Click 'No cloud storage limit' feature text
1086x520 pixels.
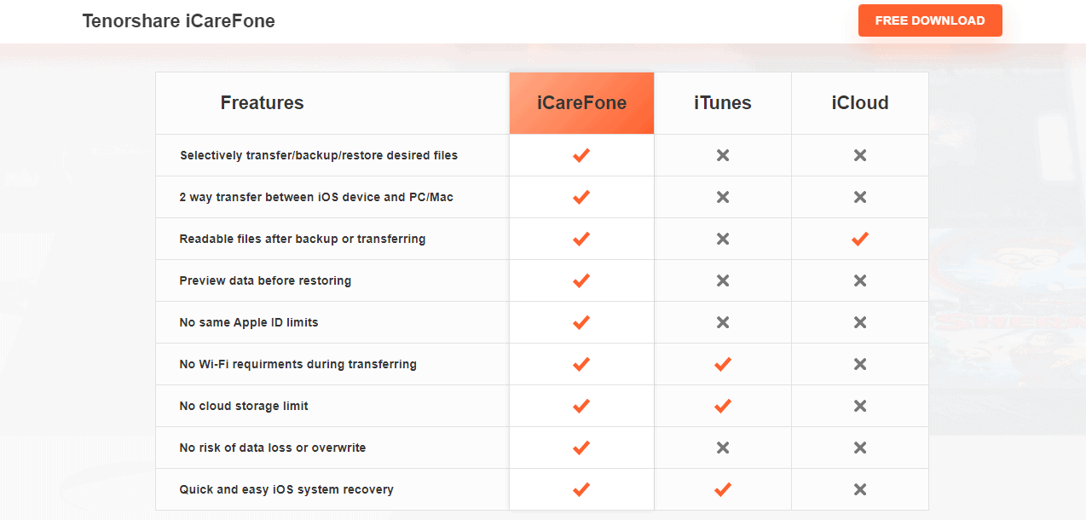pos(244,406)
